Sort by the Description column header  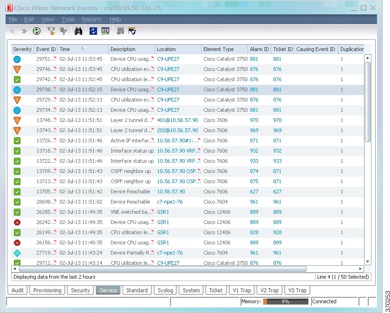click(131, 49)
